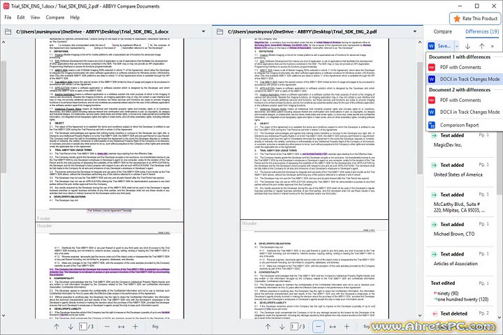The height and width of the screenshot is (335, 503).
Task: Go to next page in left document
Action: click(x=71, y=326)
